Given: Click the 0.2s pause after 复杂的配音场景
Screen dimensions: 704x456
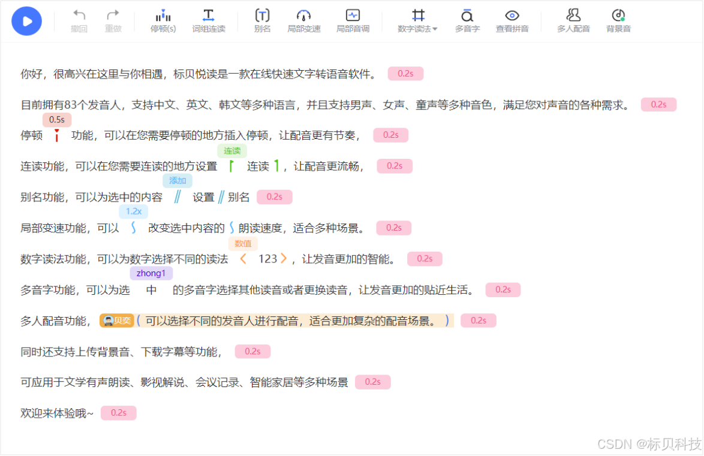Looking at the screenshot, I should coord(479,321).
